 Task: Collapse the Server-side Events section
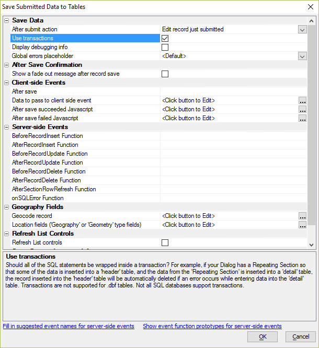pos(7,127)
